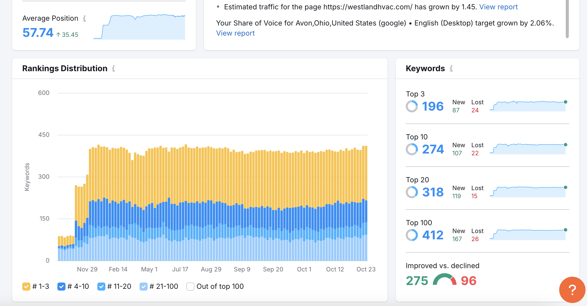Select Top 10 Lost value 22
This screenshot has height=306, width=587.
[x=475, y=153]
